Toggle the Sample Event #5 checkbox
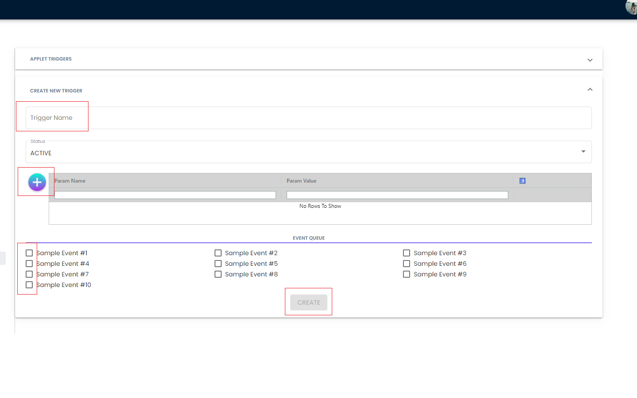Viewport: 637px width, 398px height. (x=218, y=264)
